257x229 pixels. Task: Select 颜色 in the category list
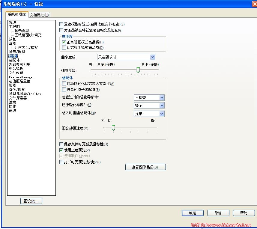[13, 39]
